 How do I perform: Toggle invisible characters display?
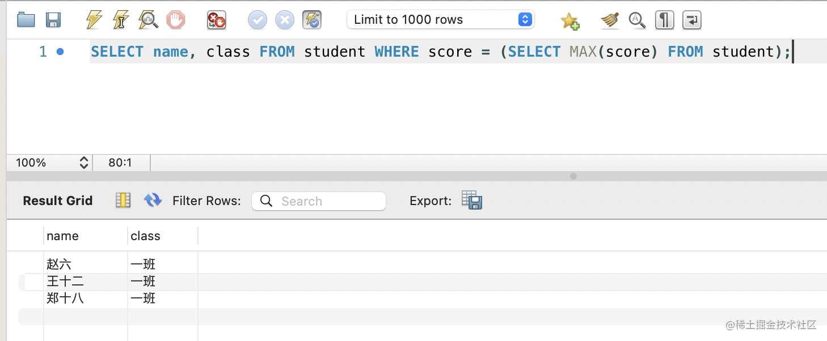(664, 20)
